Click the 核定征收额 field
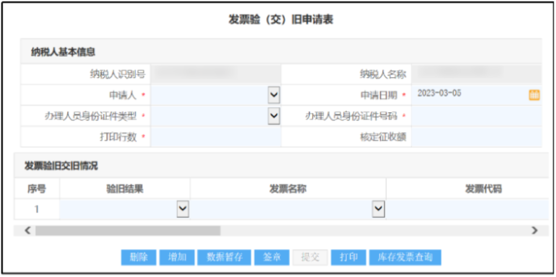 coord(476,137)
